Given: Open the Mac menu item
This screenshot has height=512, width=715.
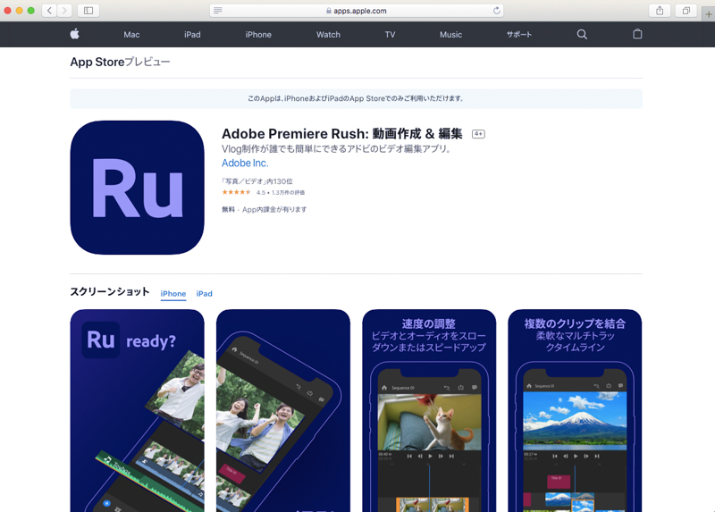Looking at the screenshot, I should pos(131,35).
